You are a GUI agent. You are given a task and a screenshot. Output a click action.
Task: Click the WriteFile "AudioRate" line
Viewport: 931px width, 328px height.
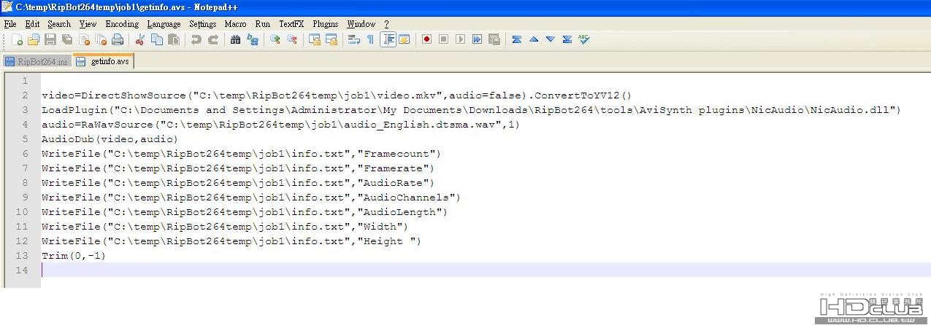(238, 183)
